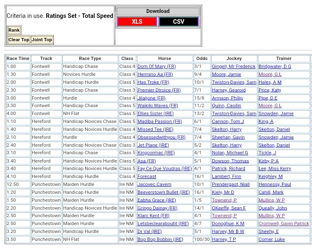Open jockey Gingell, Mr Frederick
This screenshot has width=312, height=248.
pos(233,67)
